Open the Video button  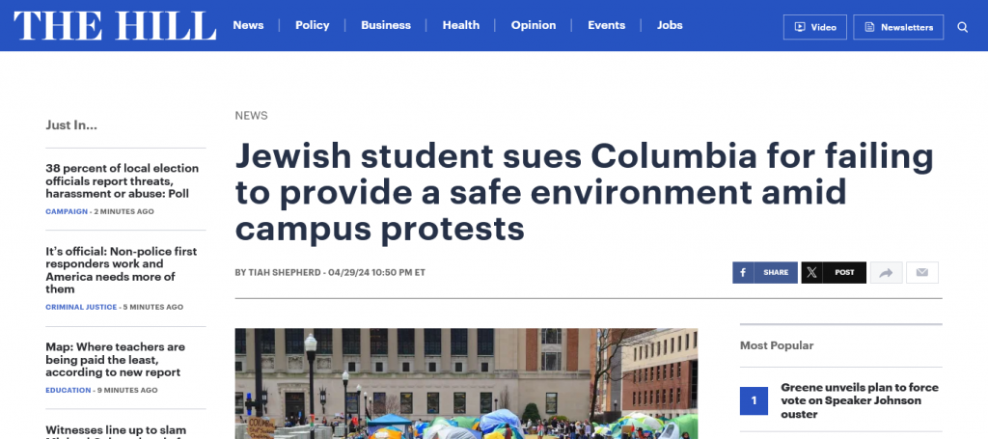click(x=814, y=27)
